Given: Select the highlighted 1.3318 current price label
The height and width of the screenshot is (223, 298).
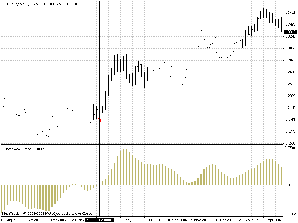Looking at the screenshot, I should 290,32.
